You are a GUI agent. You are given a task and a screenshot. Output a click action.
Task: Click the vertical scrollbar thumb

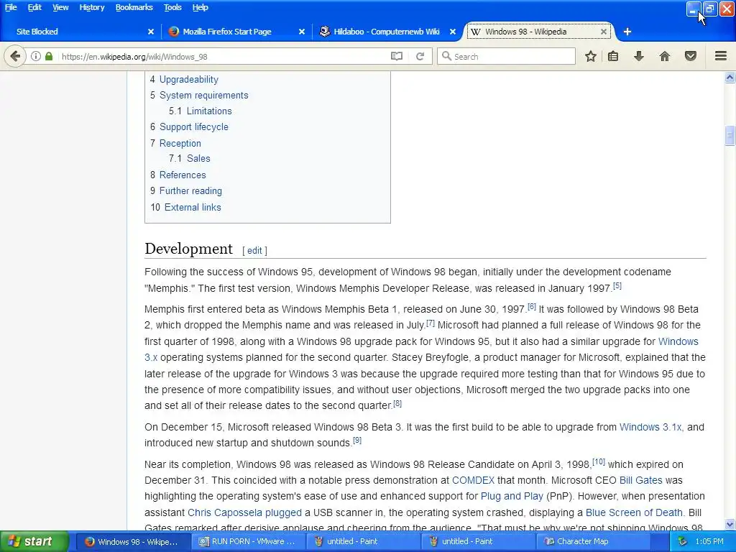[730, 136]
